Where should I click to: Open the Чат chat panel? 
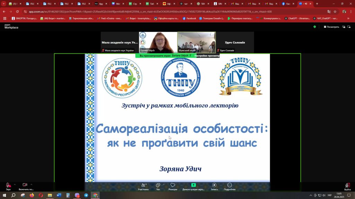(x=158, y=187)
